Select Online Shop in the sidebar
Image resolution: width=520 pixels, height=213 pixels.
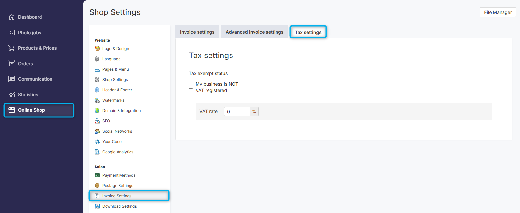click(39, 110)
